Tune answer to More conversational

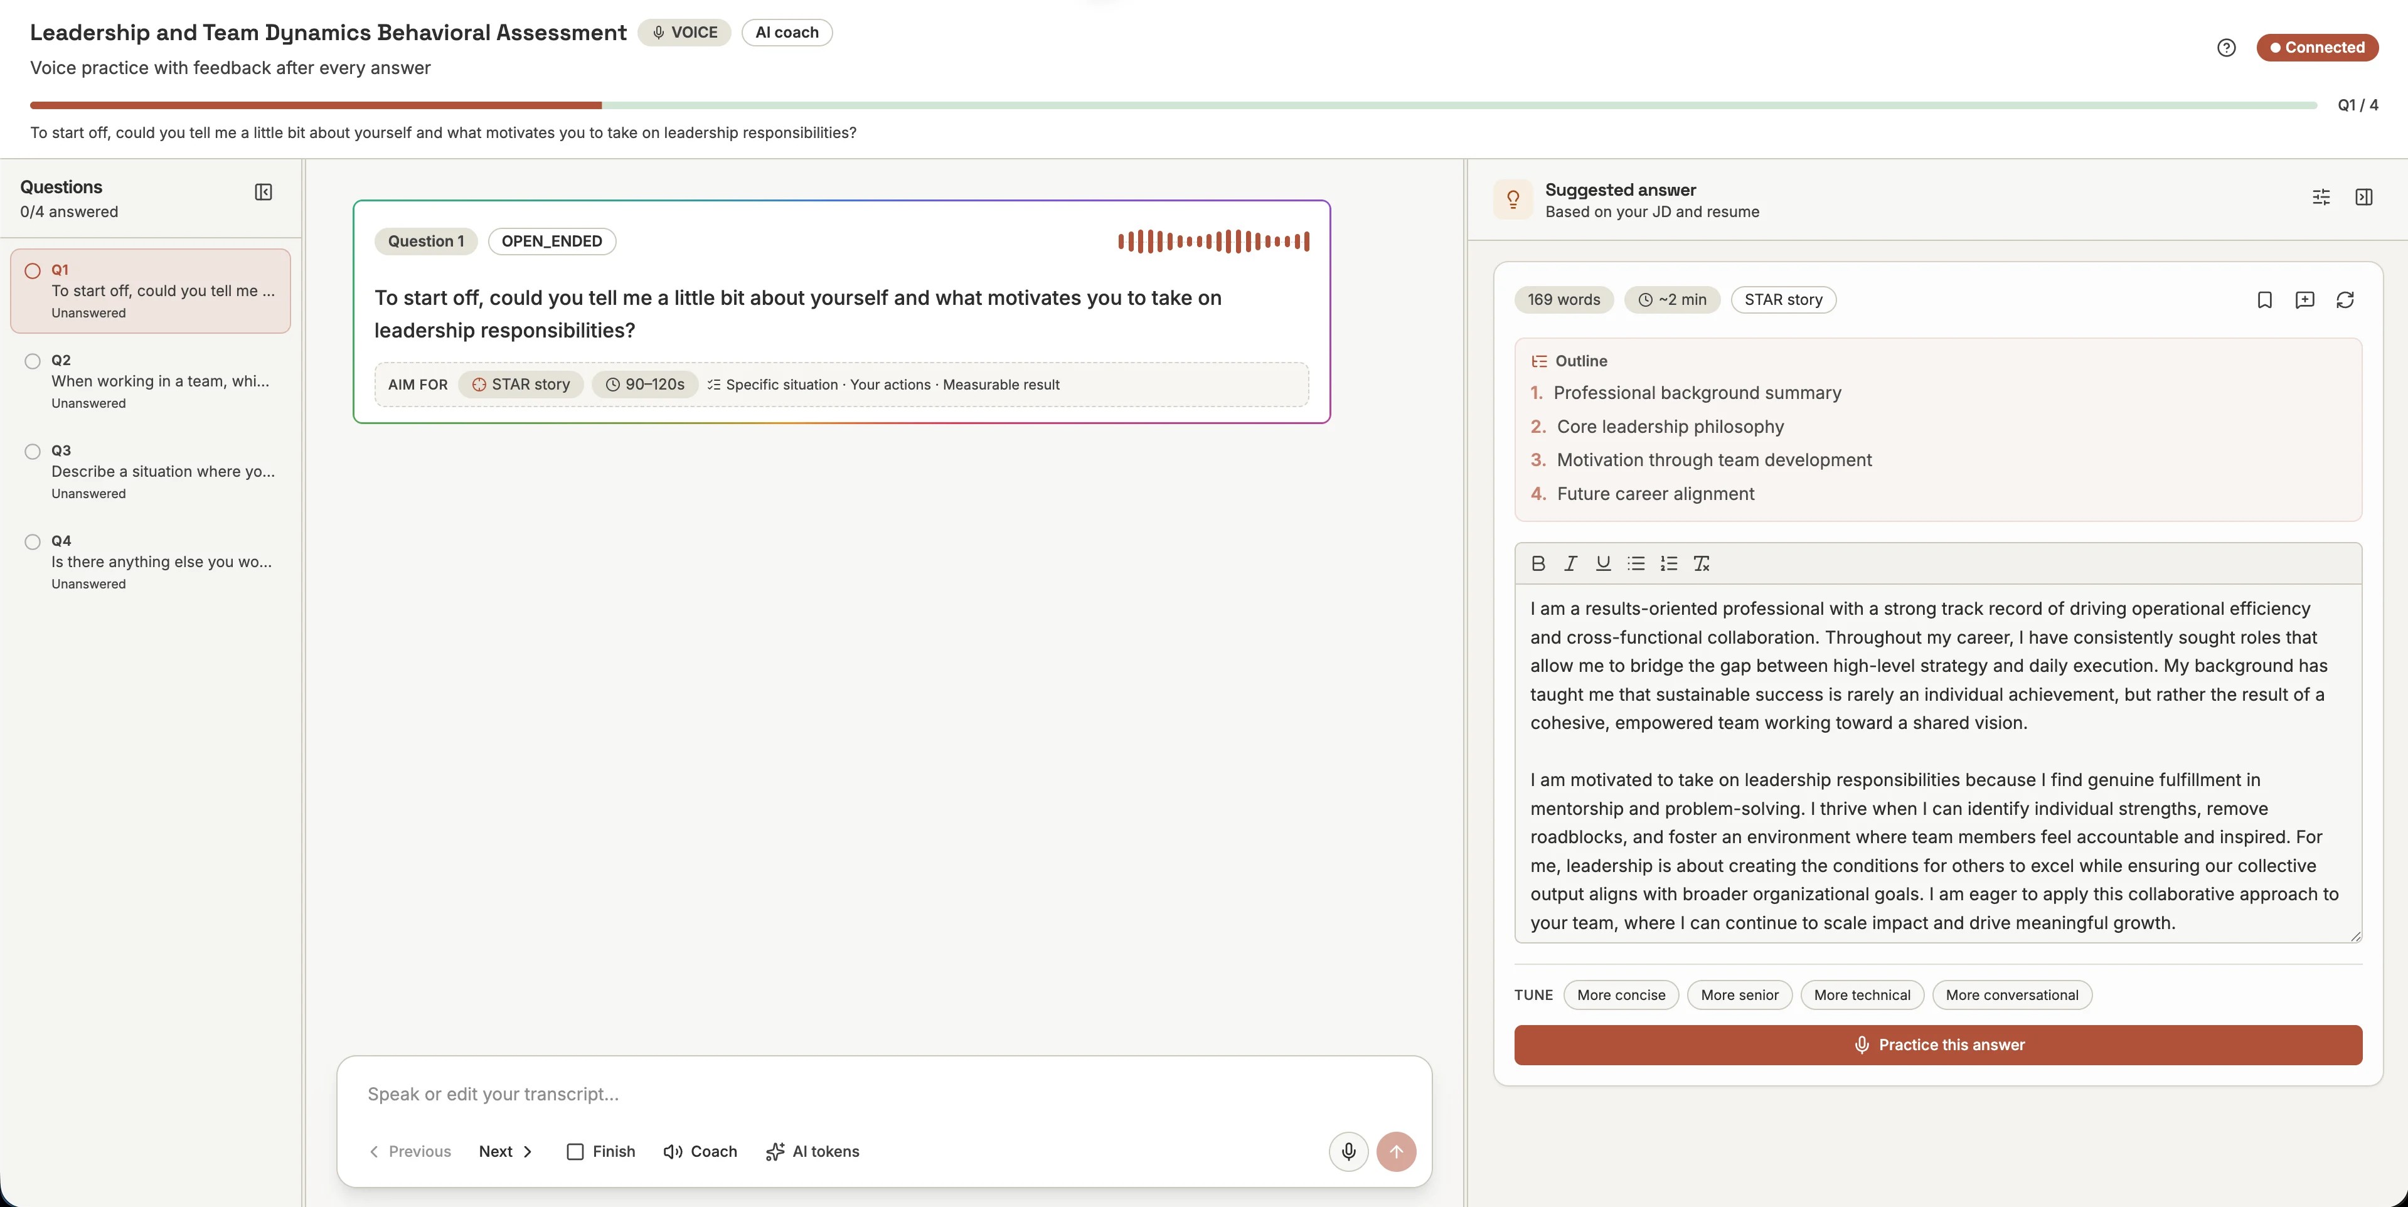(x=2011, y=995)
